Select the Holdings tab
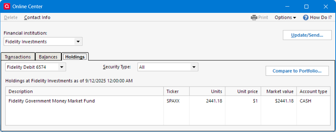This screenshot has width=336, height=132. [75, 57]
